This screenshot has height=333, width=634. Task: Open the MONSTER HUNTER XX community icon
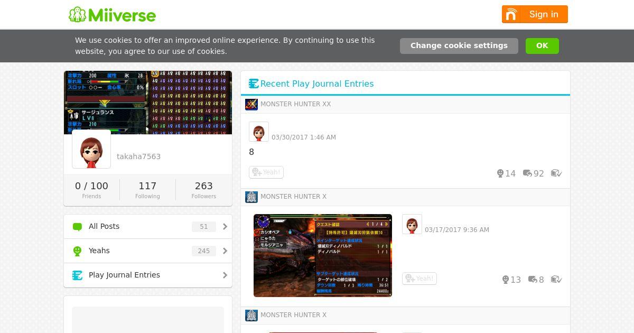pyautogui.click(x=251, y=104)
